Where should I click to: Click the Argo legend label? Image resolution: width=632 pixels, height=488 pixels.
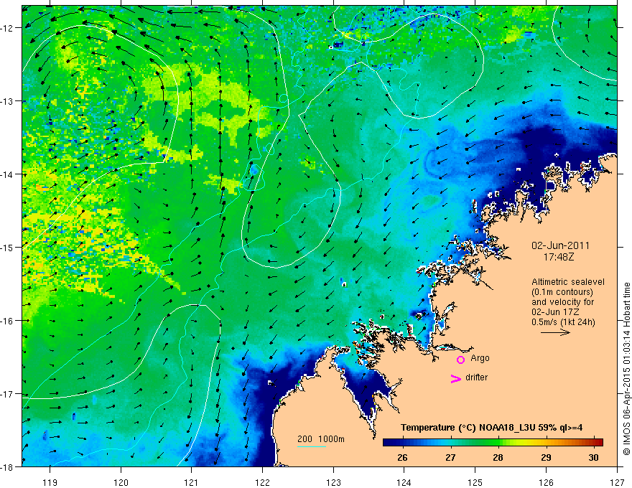pos(480,358)
